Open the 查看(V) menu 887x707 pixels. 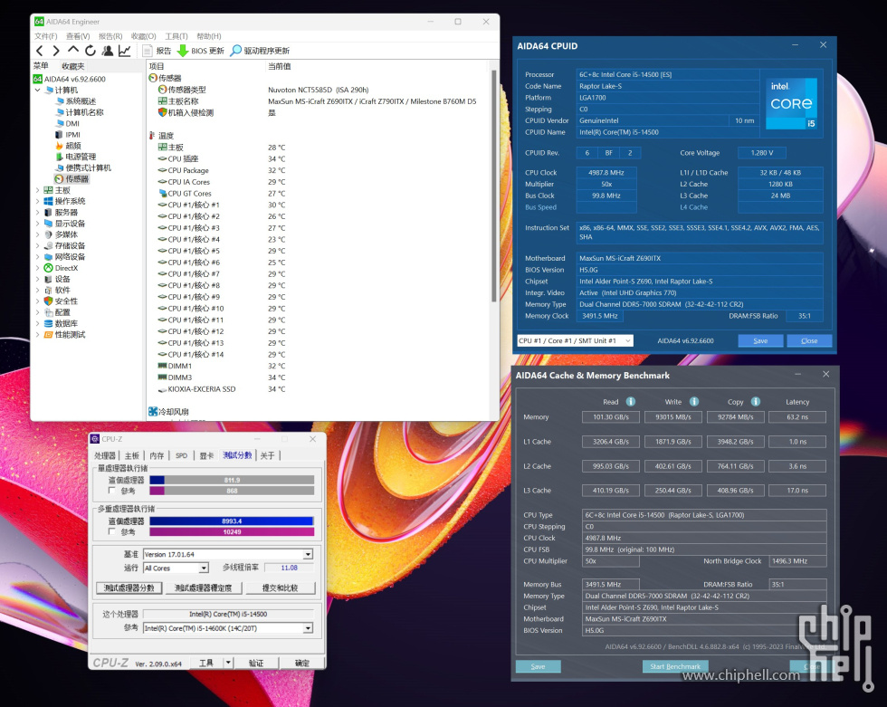78,36
